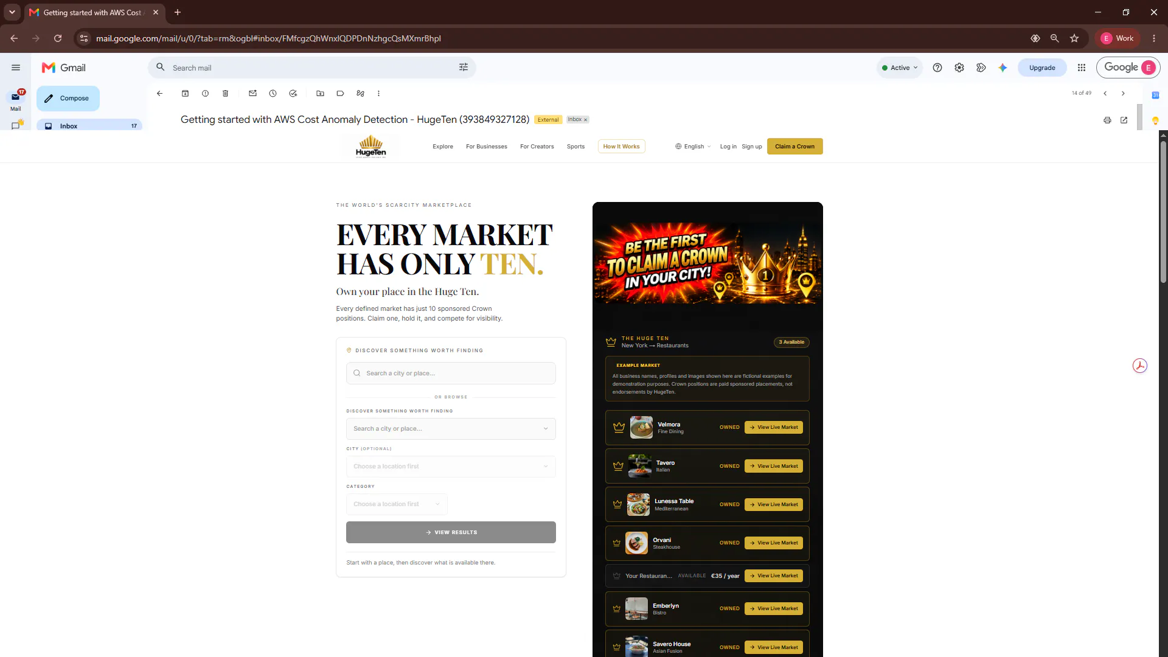
Task: Open the Move to folder icon
Action: 320,94
